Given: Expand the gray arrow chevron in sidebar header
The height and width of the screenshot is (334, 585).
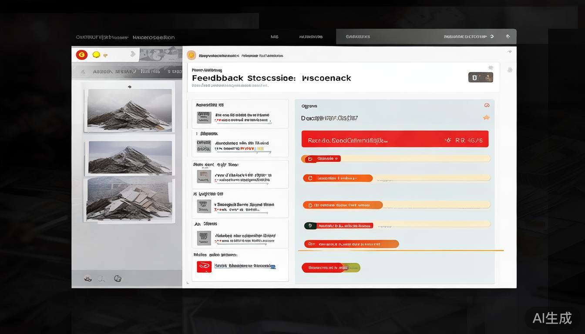Looking at the screenshot, I should click(133, 54).
